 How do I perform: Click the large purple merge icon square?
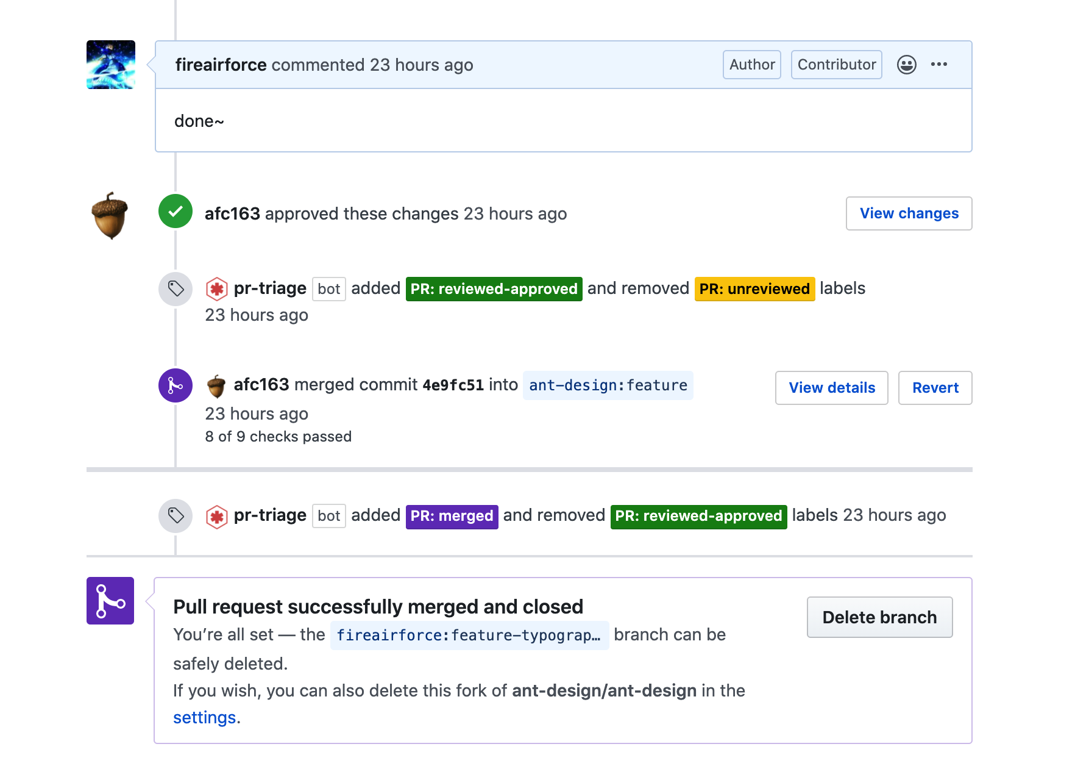tap(110, 601)
